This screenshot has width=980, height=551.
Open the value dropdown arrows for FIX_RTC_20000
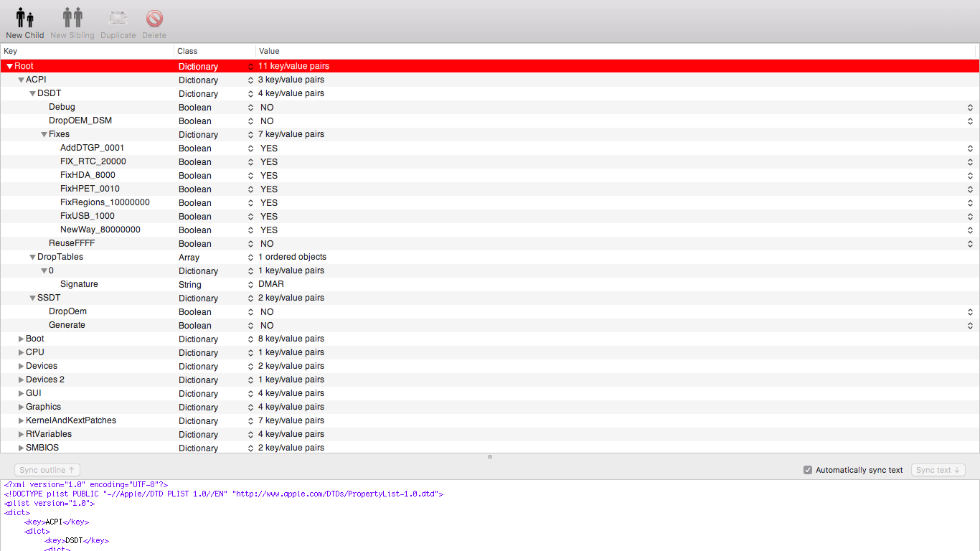tap(970, 162)
